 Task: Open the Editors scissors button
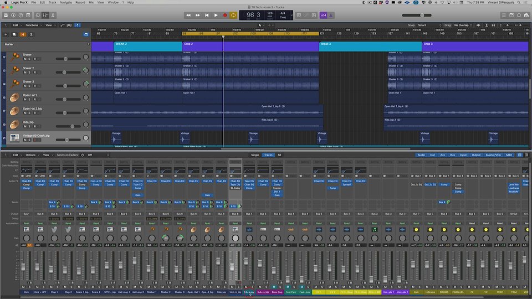pyautogui.click(x=53, y=16)
